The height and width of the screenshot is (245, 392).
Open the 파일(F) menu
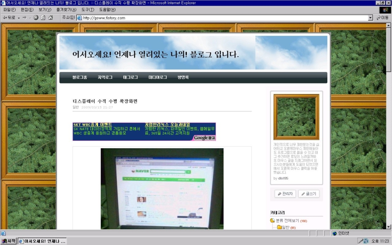[9, 10]
